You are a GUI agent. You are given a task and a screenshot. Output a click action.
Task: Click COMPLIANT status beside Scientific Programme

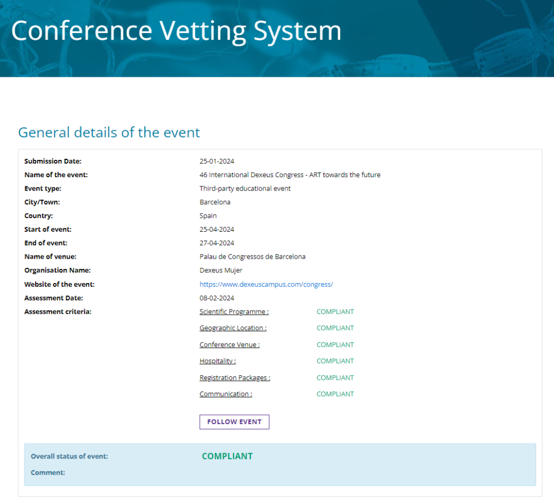(335, 312)
